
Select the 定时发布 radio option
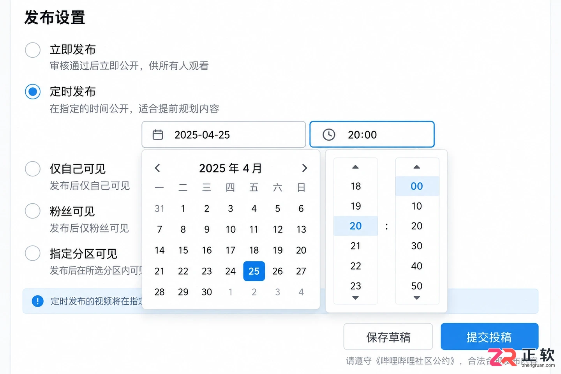click(x=33, y=92)
